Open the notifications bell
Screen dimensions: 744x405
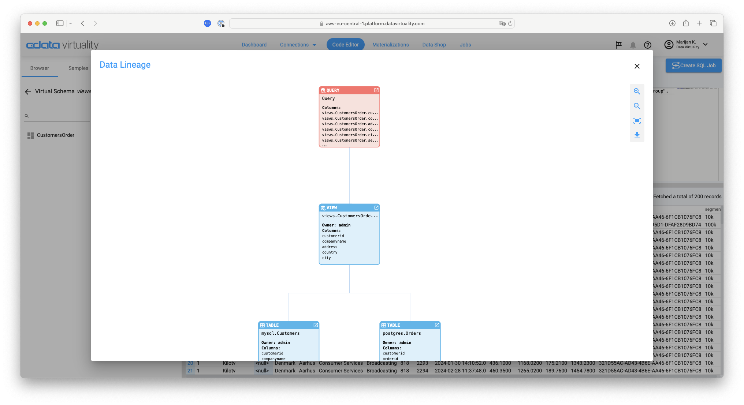tap(633, 45)
